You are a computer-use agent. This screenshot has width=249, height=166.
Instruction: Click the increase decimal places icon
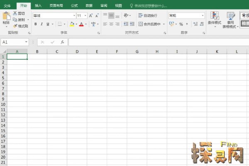[x=195, y=24]
